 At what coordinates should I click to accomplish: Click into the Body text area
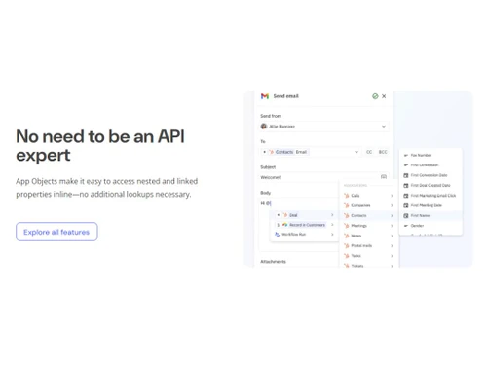(299, 203)
